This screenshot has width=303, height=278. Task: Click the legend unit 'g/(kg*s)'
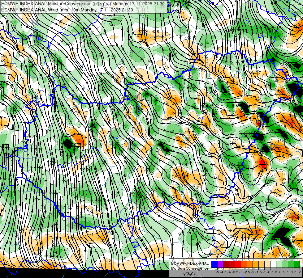(190, 273)
